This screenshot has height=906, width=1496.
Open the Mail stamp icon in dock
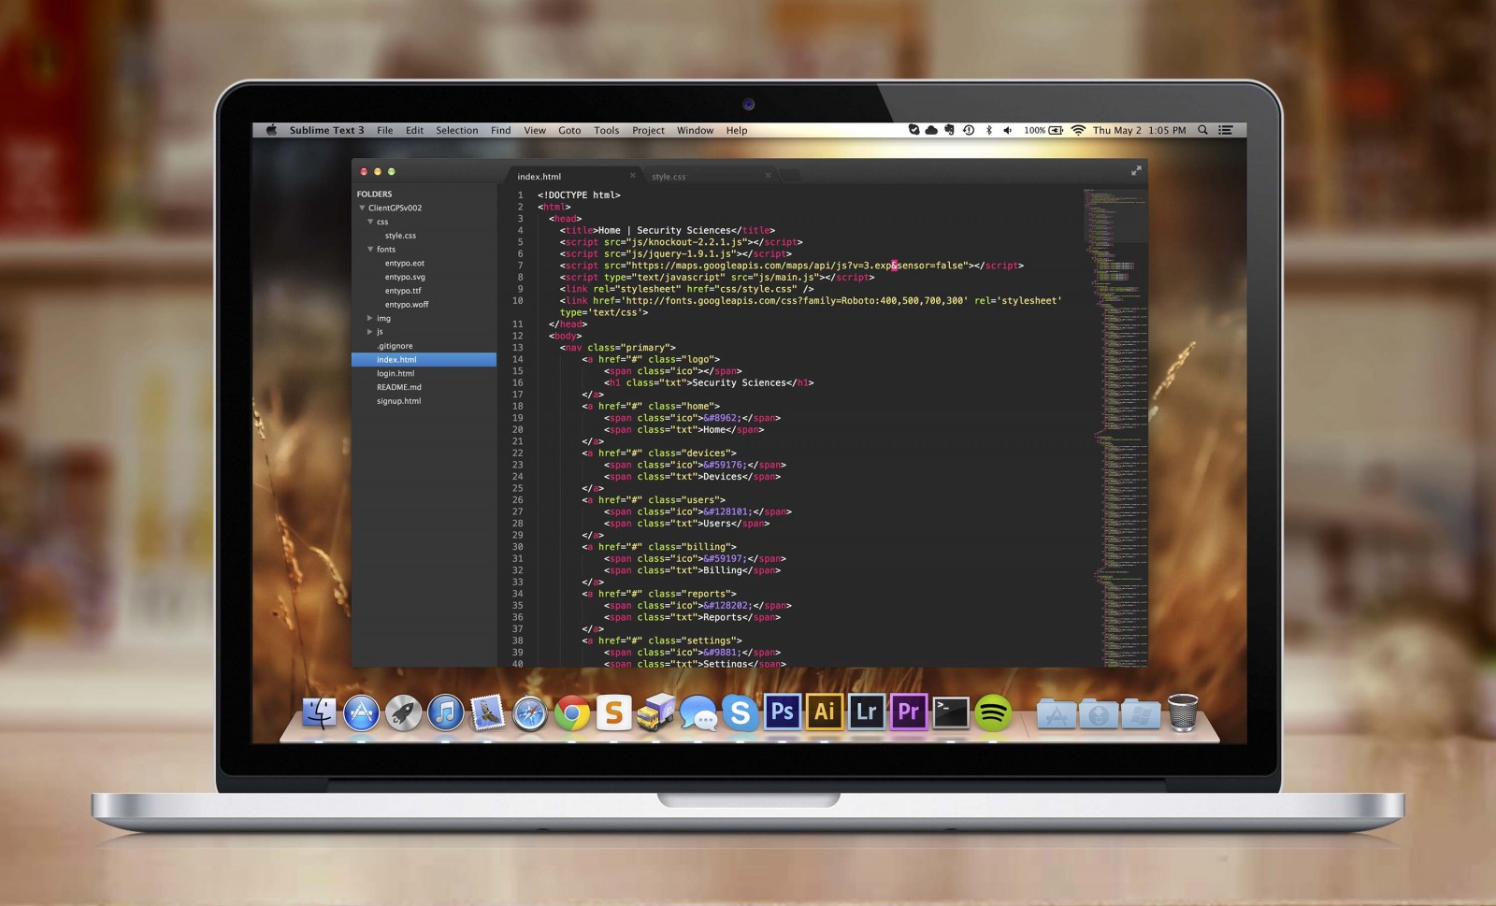pyautogui.click(x=487, y=712)
